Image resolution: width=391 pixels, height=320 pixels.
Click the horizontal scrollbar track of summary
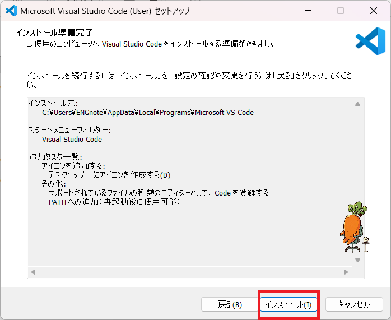[x=189, y=272]
